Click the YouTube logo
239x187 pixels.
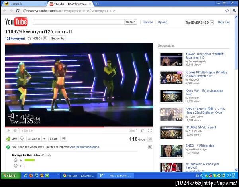point(16,22)
